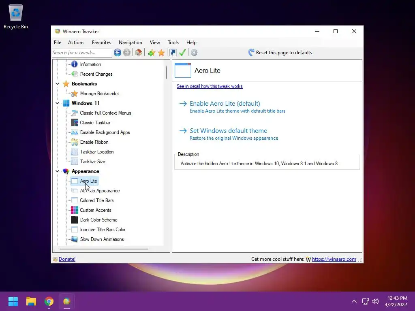Click the Donate! link
Image resolution: width=415 pixels, height=311 pixels.
(67, 259)
